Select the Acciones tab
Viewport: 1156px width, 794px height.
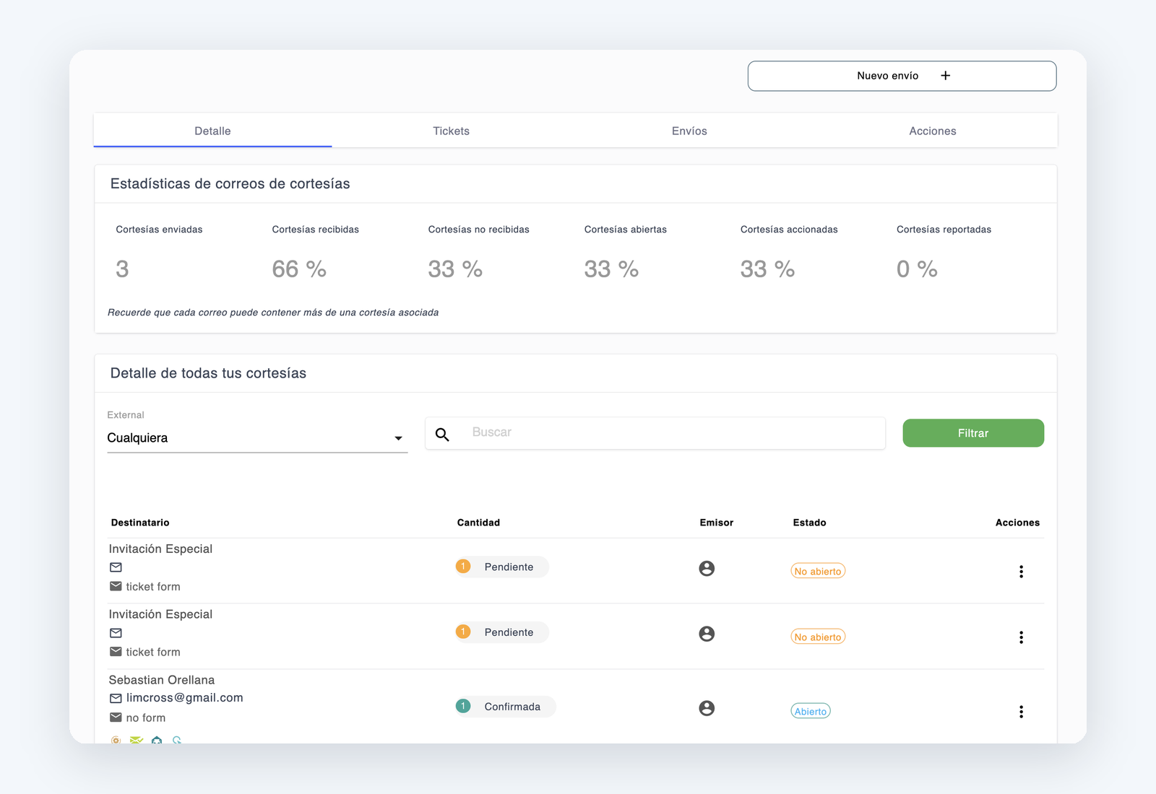(932, 131)
